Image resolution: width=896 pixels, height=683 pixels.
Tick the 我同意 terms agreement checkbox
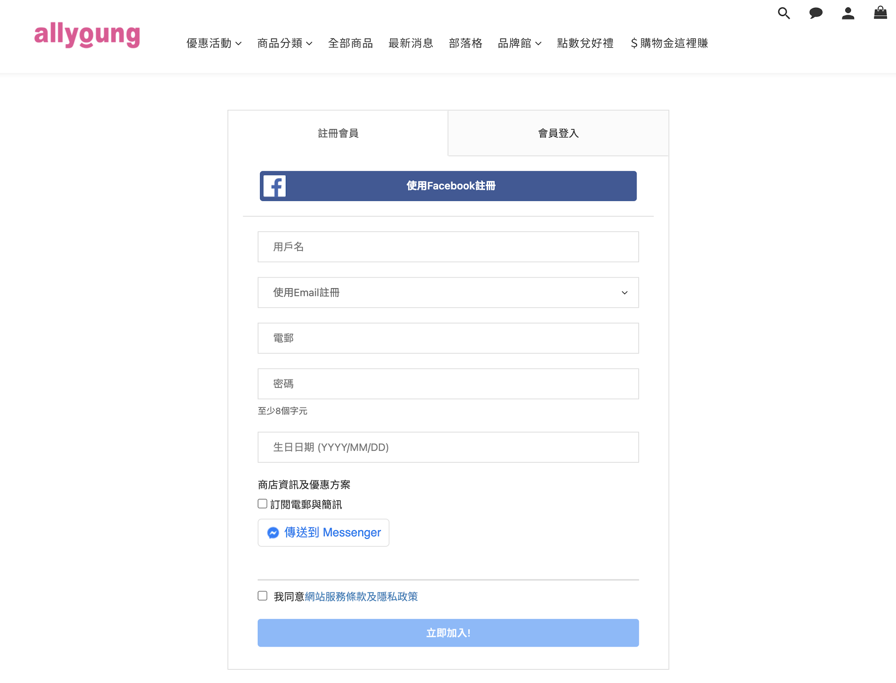[262, 596]
